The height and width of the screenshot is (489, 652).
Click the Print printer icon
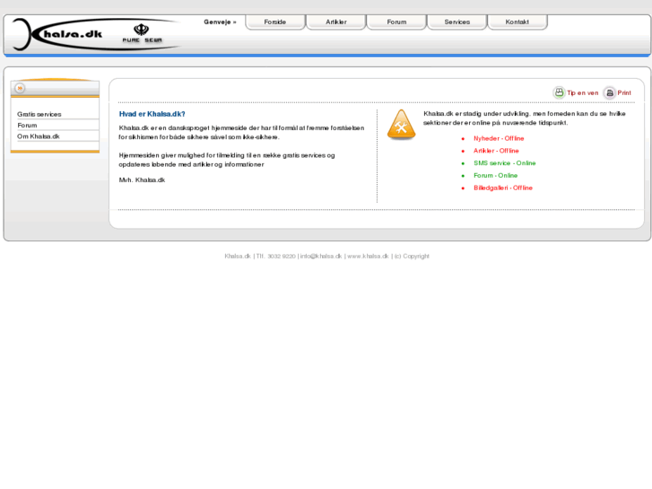coord(610,92)
